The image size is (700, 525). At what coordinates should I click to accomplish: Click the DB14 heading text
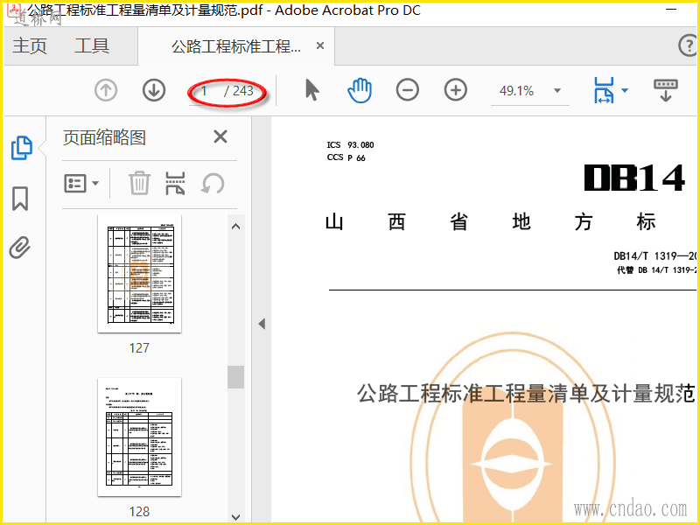click(634, 178)
